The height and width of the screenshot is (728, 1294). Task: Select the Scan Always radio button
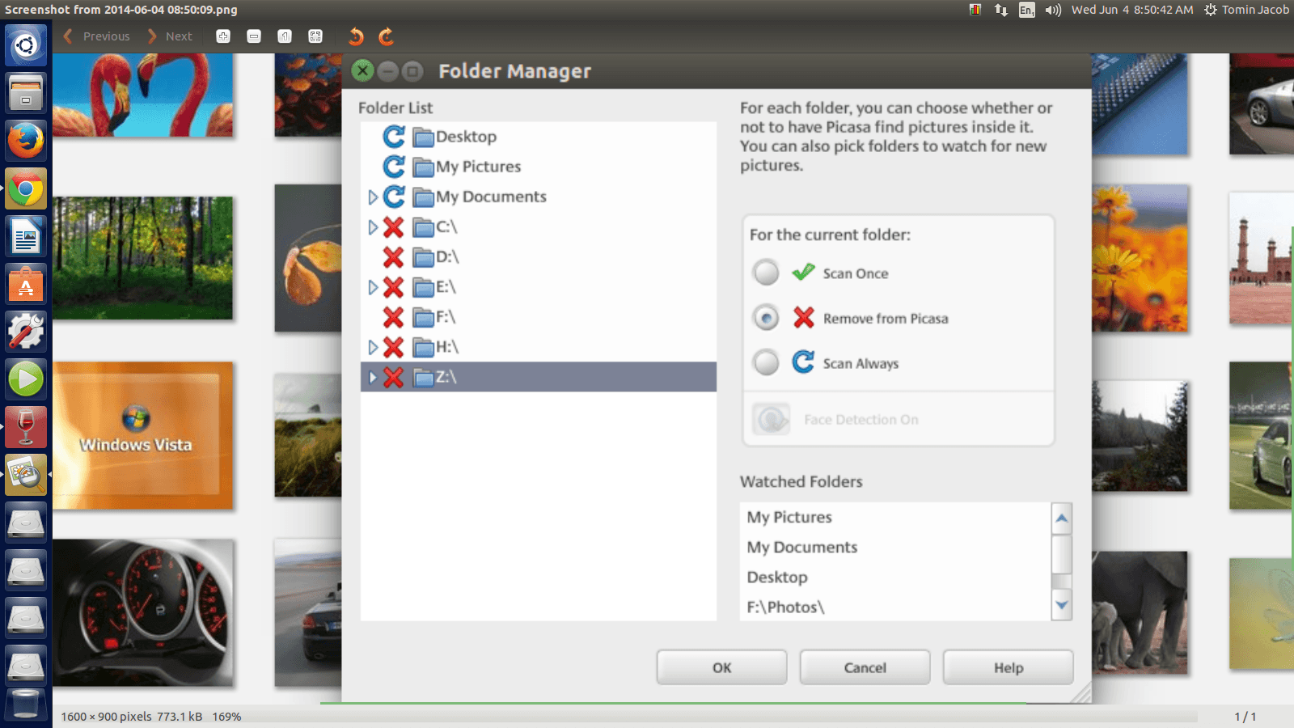click(x=766, y=362)
